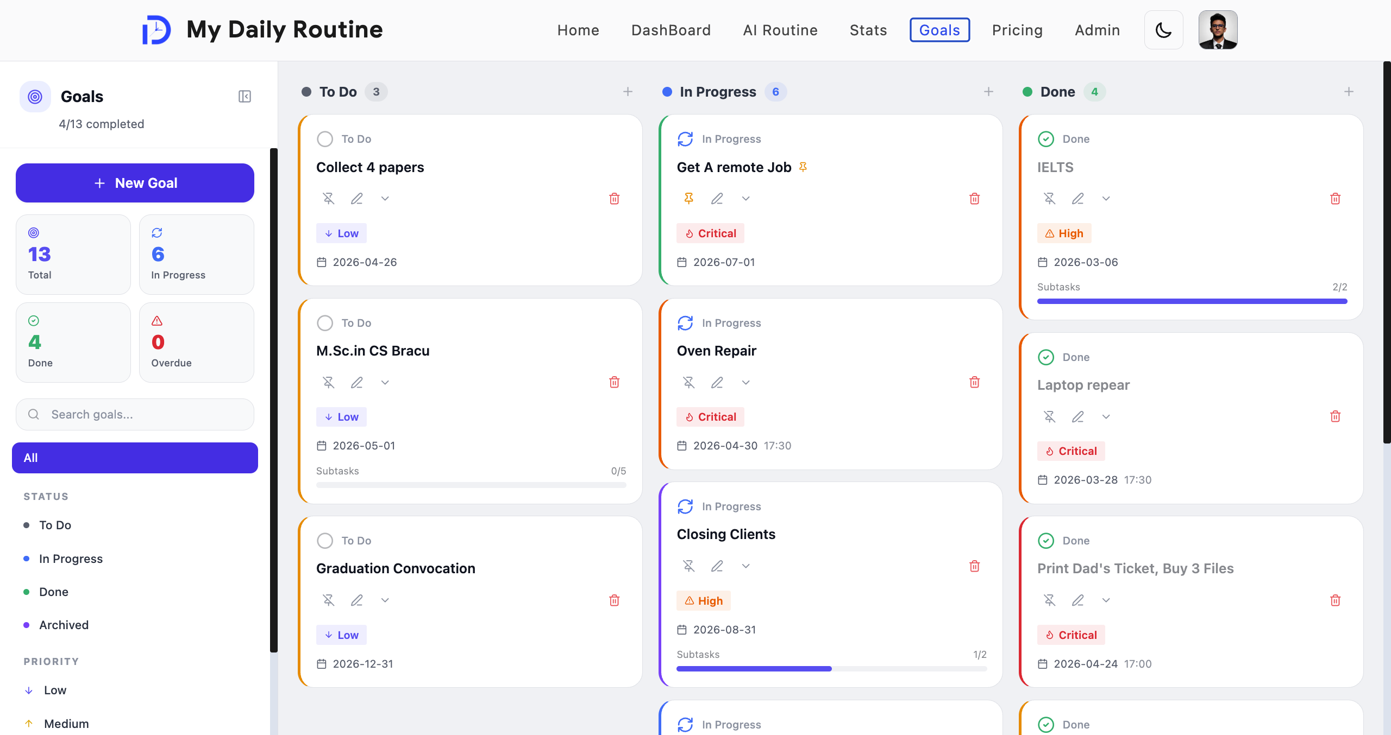Open the Admin page
Image resolution: width=1391 pixels, height=735 pixels.
coord(1098,30)
